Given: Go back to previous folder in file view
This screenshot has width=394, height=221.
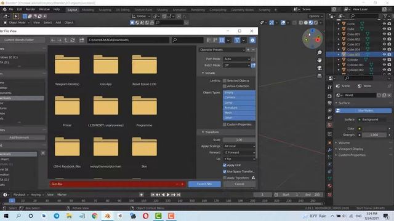Looking at the screenshot, I should click(53, 40).
